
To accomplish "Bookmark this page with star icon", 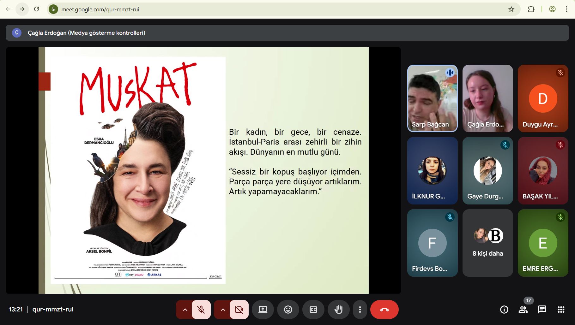I will tap(511, 9).
